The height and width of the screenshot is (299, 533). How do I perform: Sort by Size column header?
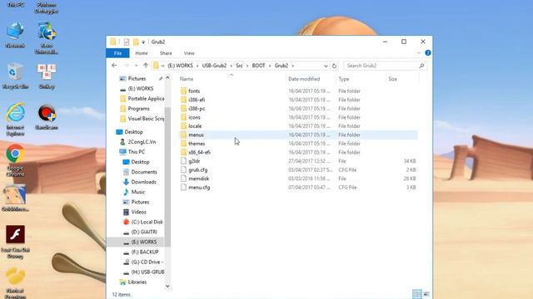tap(392, 79)
